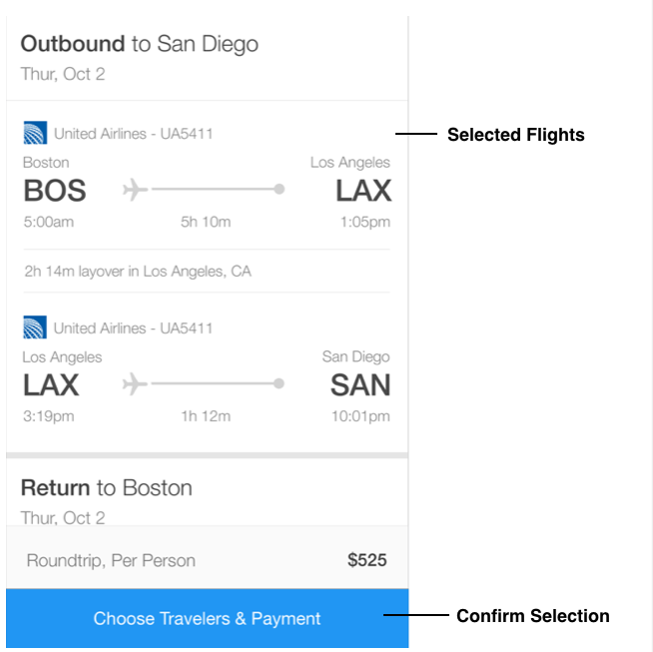Tap the second United Airlines - UA5411 label
This screenshot has height=652, width=653.
coord(133,328)
